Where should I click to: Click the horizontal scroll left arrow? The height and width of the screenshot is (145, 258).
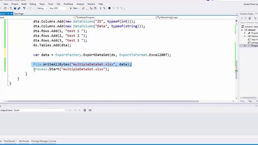(x=6, y=101)
